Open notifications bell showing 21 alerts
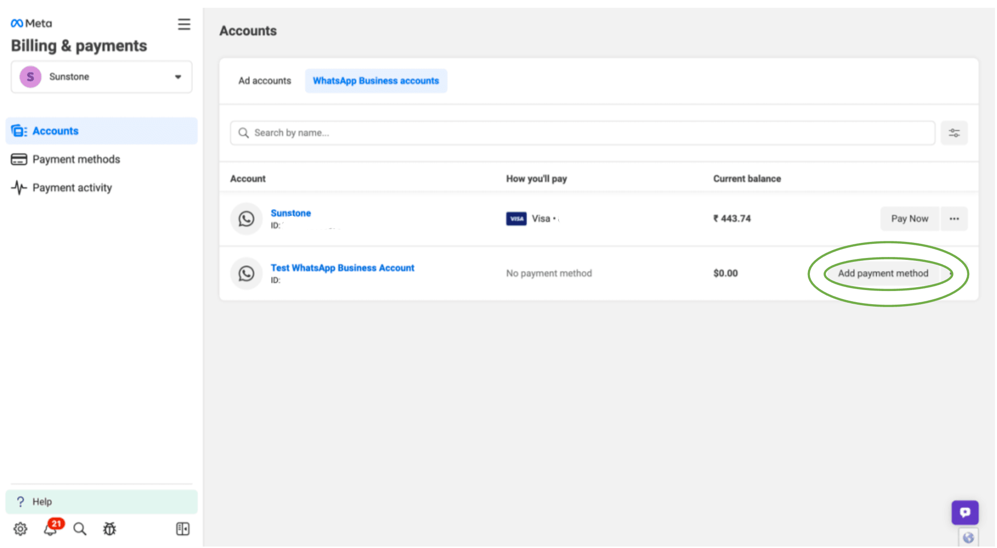This screenshot has height=548, width=997. pyautogui.click(x=51, y=528)
